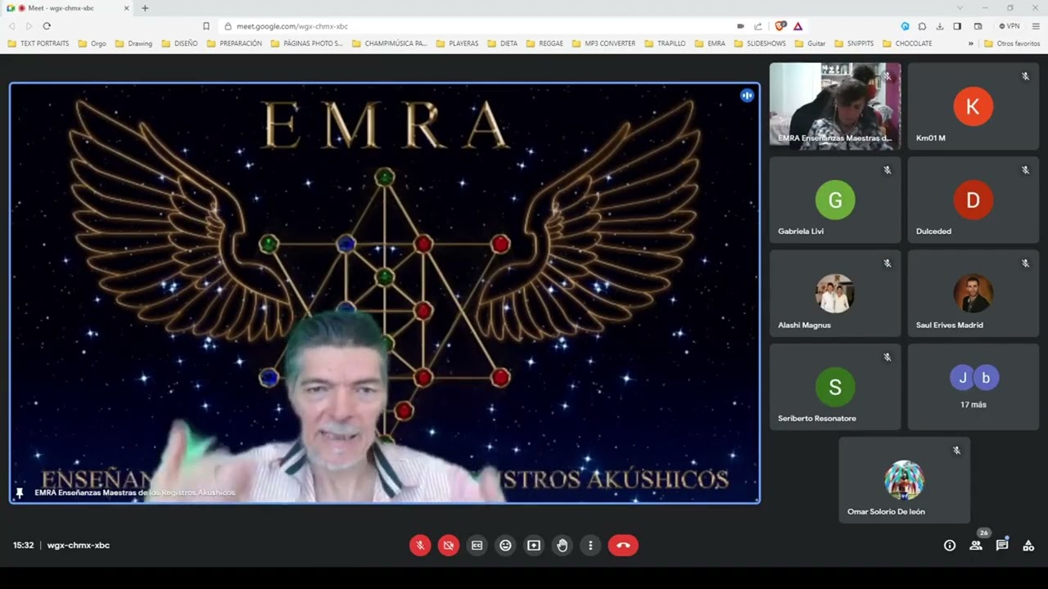
Task: Open the Otros favoritos folder
Action: tap(1012, 43)
